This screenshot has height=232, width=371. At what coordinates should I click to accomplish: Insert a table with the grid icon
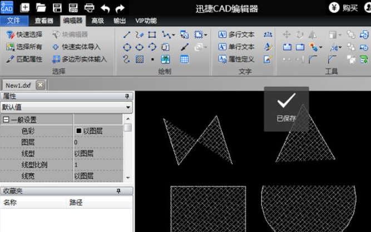[184, 59]
